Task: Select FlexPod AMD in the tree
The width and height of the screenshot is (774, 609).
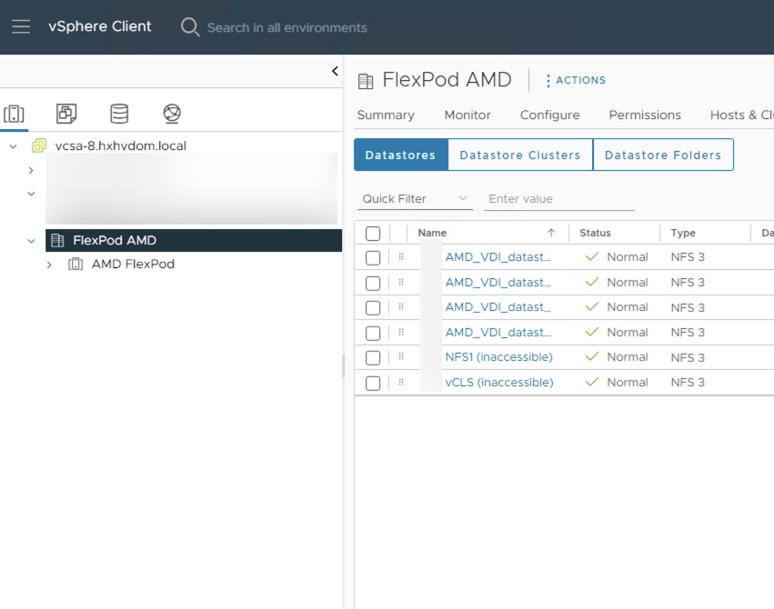Action: 115,240
